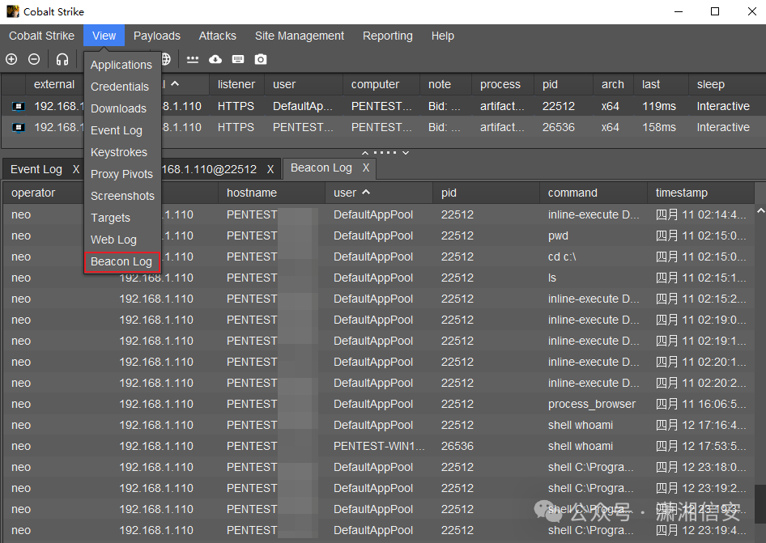
Task: Select Beacon Log from the View menu
Action: [x=121, y=261]
